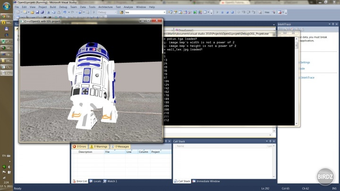Open the Toolbox wrench icon
The image size is (340, 191).
pyautogui.click(x=190, y=12)
